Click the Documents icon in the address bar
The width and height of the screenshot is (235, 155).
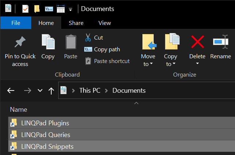click(x=64, y=90)
